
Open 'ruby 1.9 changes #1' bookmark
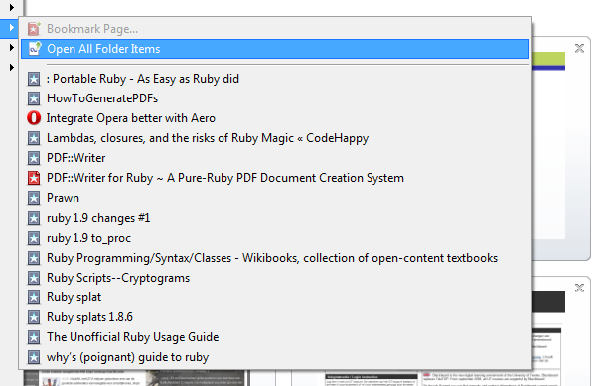[275, 218]
